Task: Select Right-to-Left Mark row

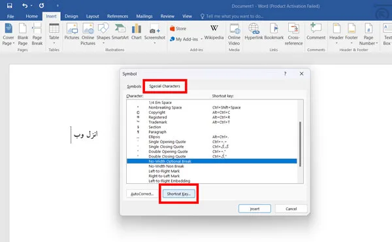Action: 212,176
